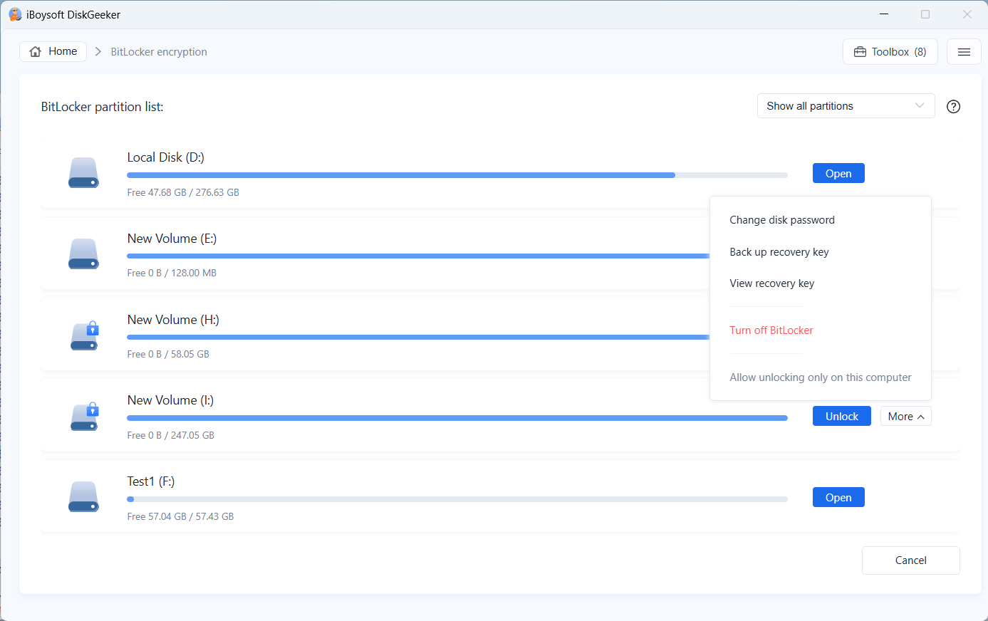The image size is (988, 621).
Task: Open Toolbox (8)
Action: pos(890,52)
